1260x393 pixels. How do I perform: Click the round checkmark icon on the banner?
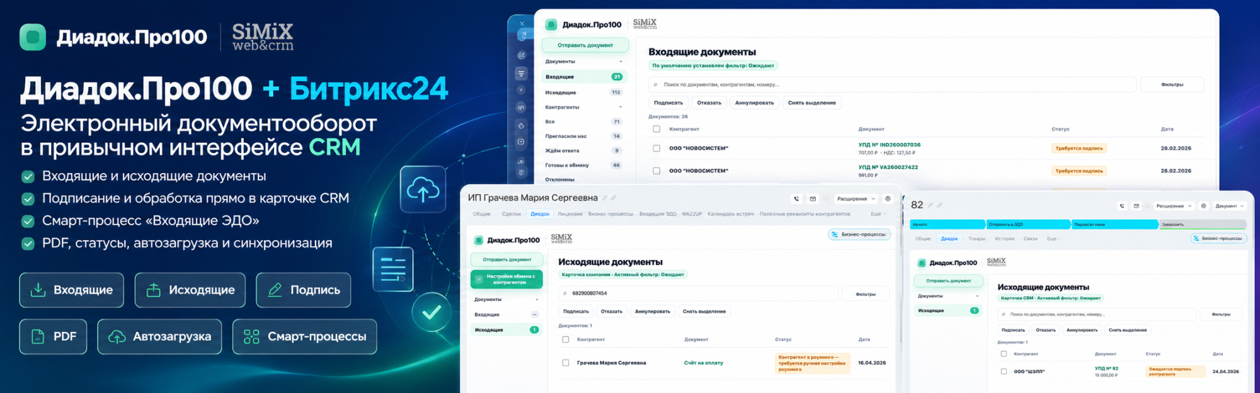coord(432,312)
